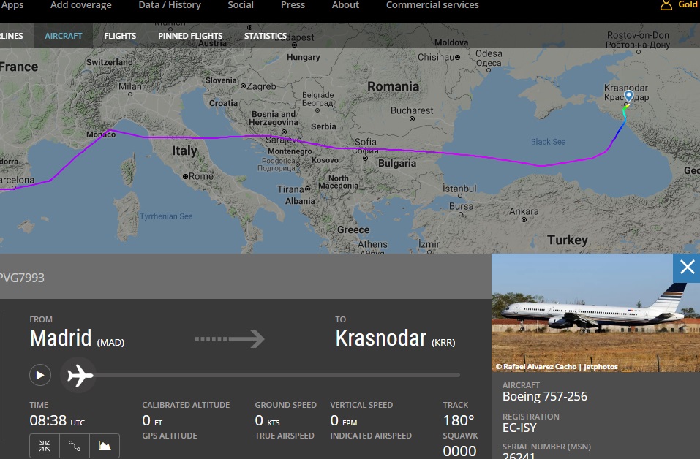Click the route waypoints icon
700x459 pixels.
[74, 445]
